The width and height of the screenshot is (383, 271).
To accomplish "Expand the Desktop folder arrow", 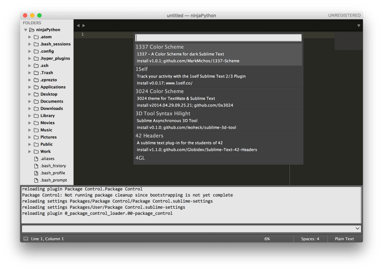I will coord(30,94).
